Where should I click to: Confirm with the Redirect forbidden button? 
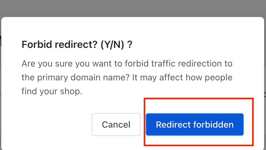[x=195, y=124]
